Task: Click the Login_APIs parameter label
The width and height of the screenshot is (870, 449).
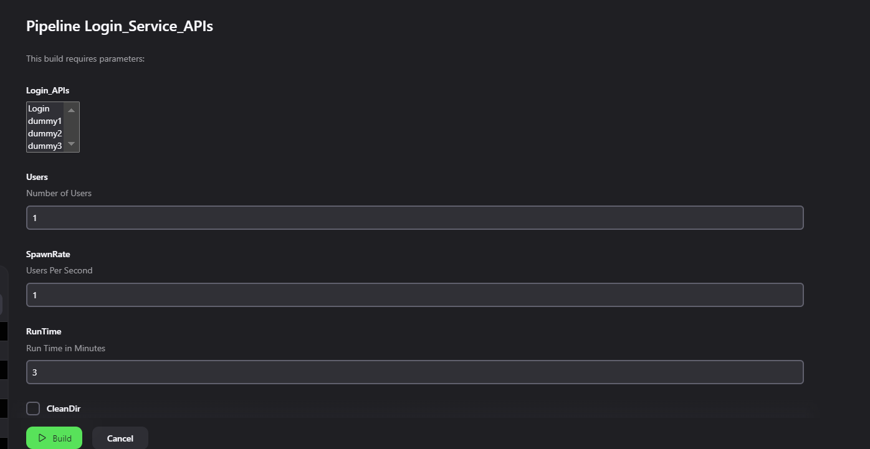Action: click(x=48, y=91)
